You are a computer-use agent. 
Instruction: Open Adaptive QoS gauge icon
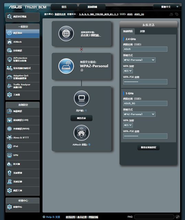pos(9,77)
